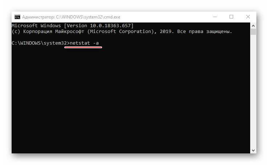Click the C:\WINDOWS\system32> prompt
The width and height of the screenshot is (268, 165).
[x=39, y=43]
